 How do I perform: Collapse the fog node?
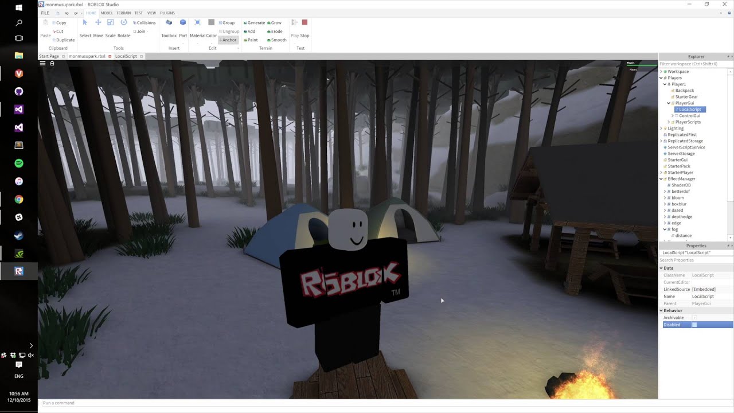(665, 229)
